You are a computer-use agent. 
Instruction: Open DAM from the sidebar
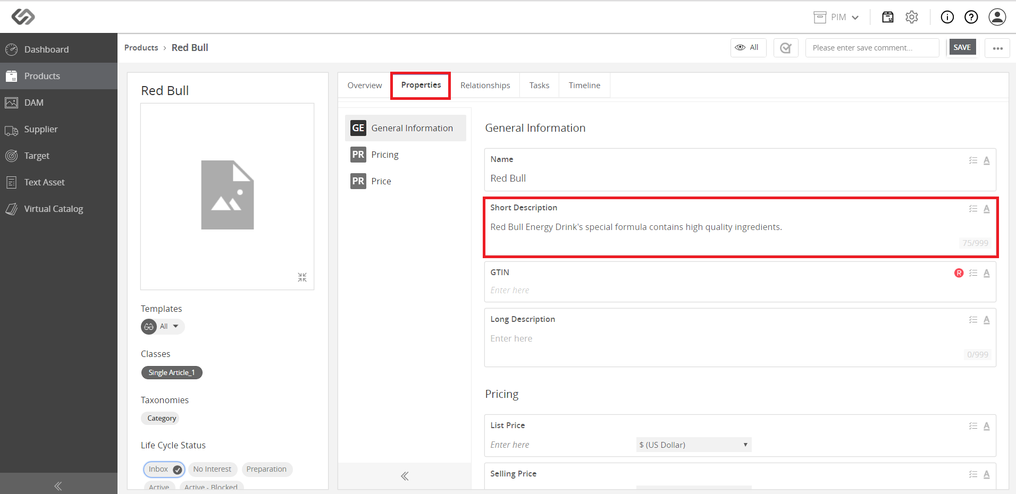pos(58,103)
